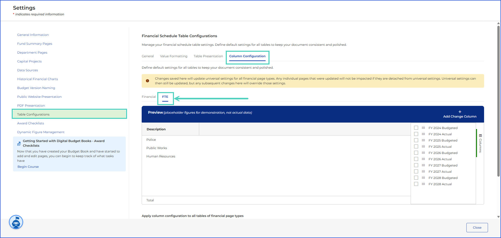This screenshot has width=501, height=238.
Task: Check the FY 2024 Actual column checkbox
Action: [416, 134]
